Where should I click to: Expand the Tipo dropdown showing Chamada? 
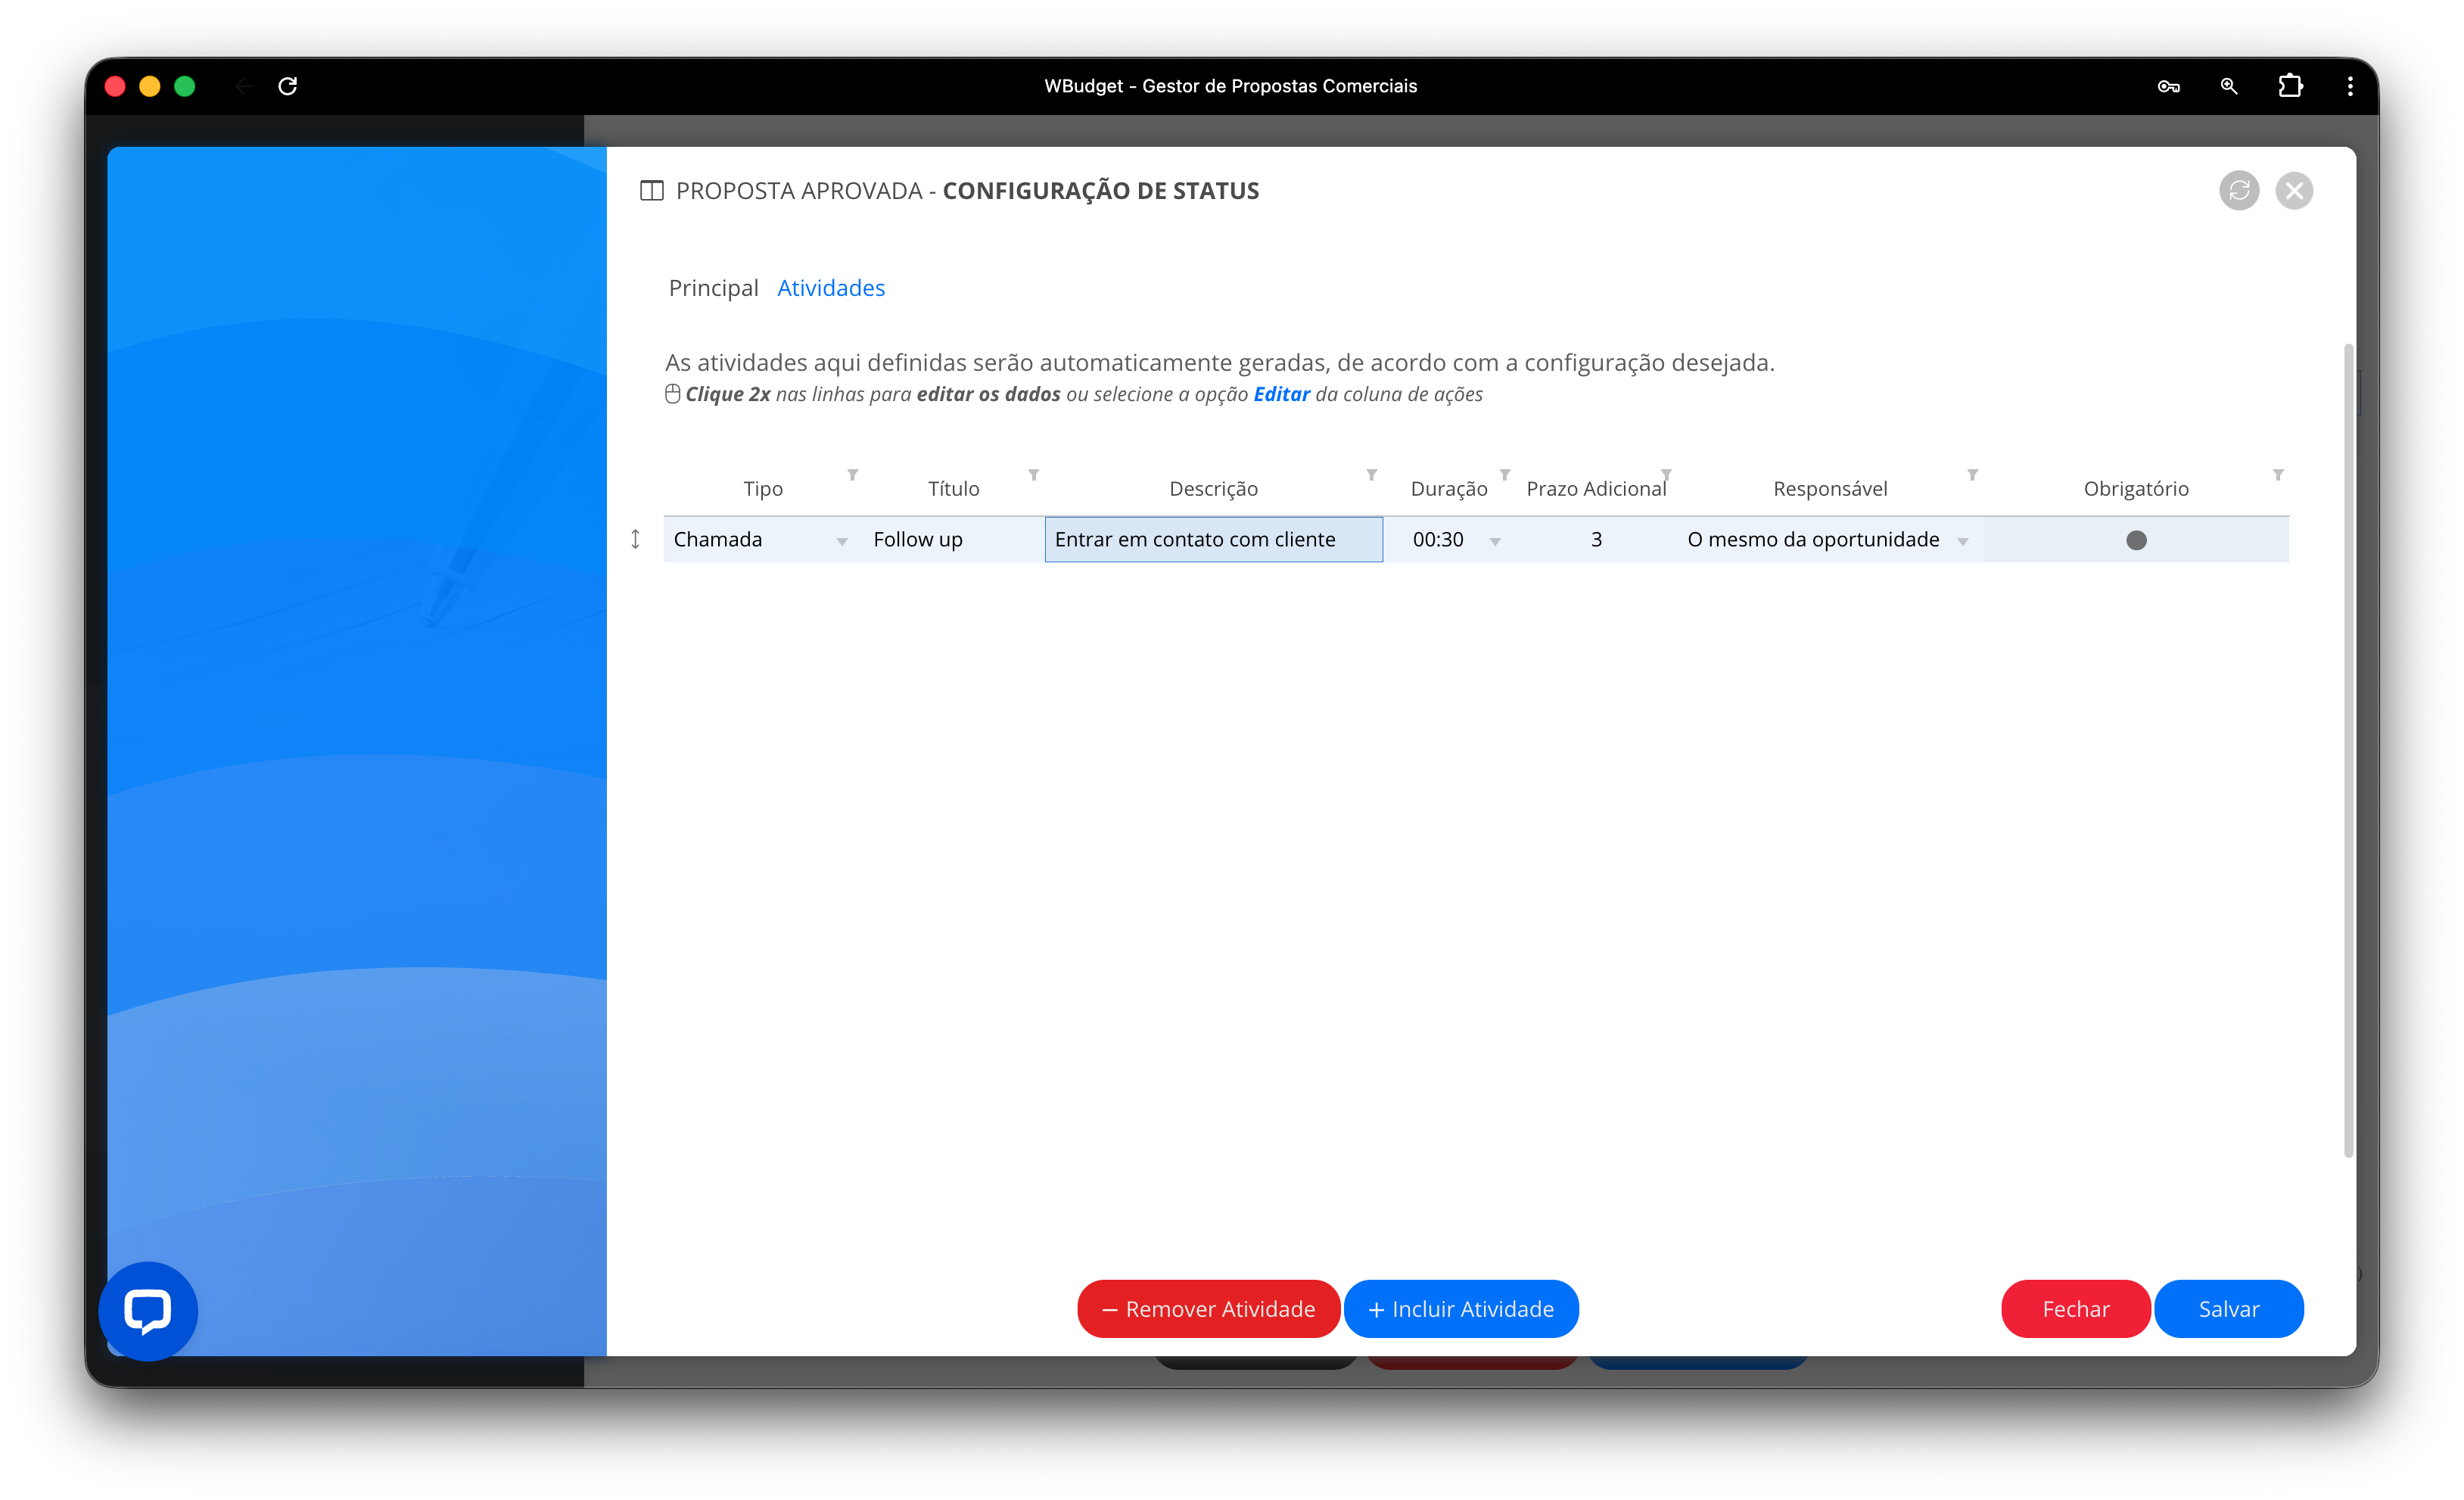(842, 541)
